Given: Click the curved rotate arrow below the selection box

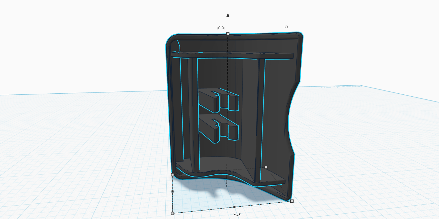Looking at the screenshot, I should tap(237, 214).
